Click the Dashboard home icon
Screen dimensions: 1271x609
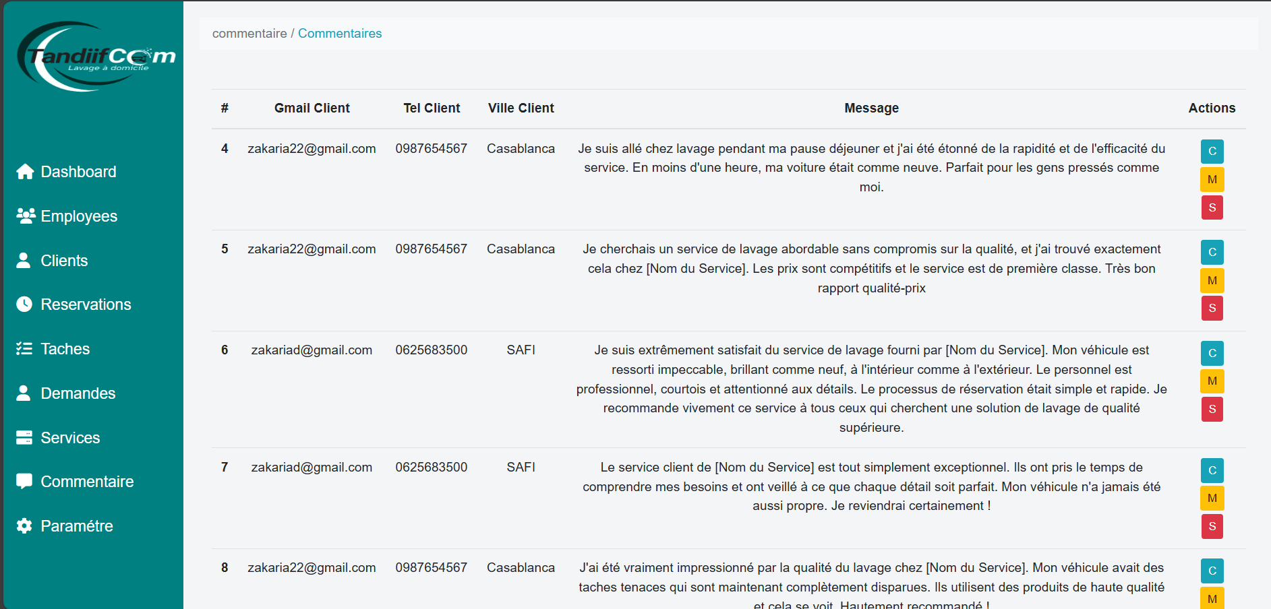25,172
